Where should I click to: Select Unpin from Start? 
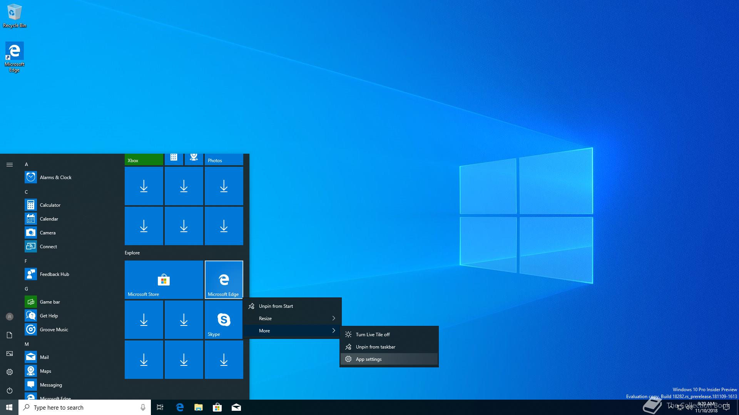(293, 306)
